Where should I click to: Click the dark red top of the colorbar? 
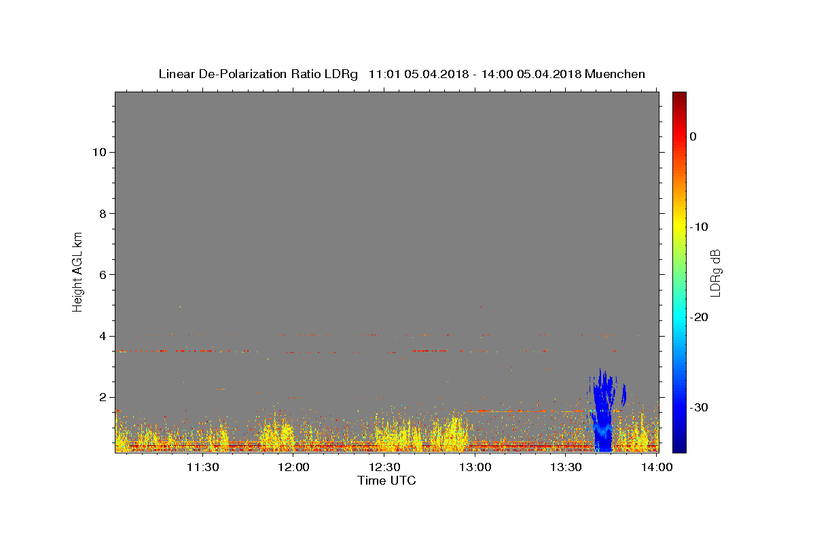coord(679,96)
